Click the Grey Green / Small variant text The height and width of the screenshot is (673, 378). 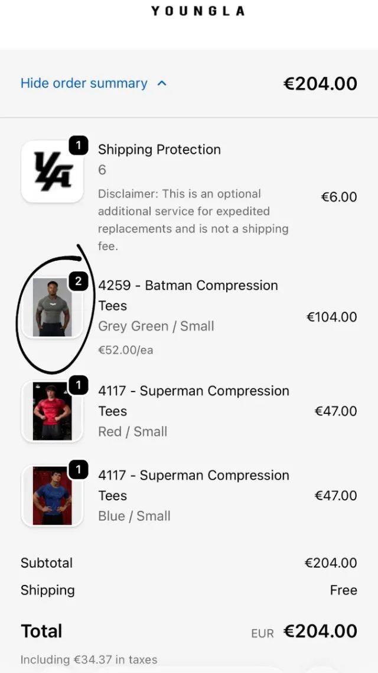pos(155,326)
